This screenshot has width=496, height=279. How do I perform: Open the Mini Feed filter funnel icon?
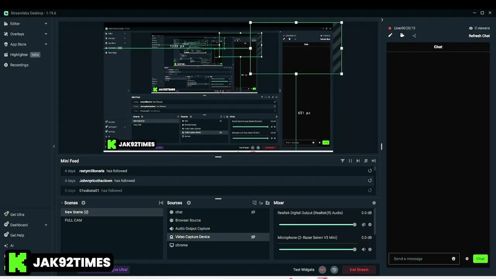point(343,161)
